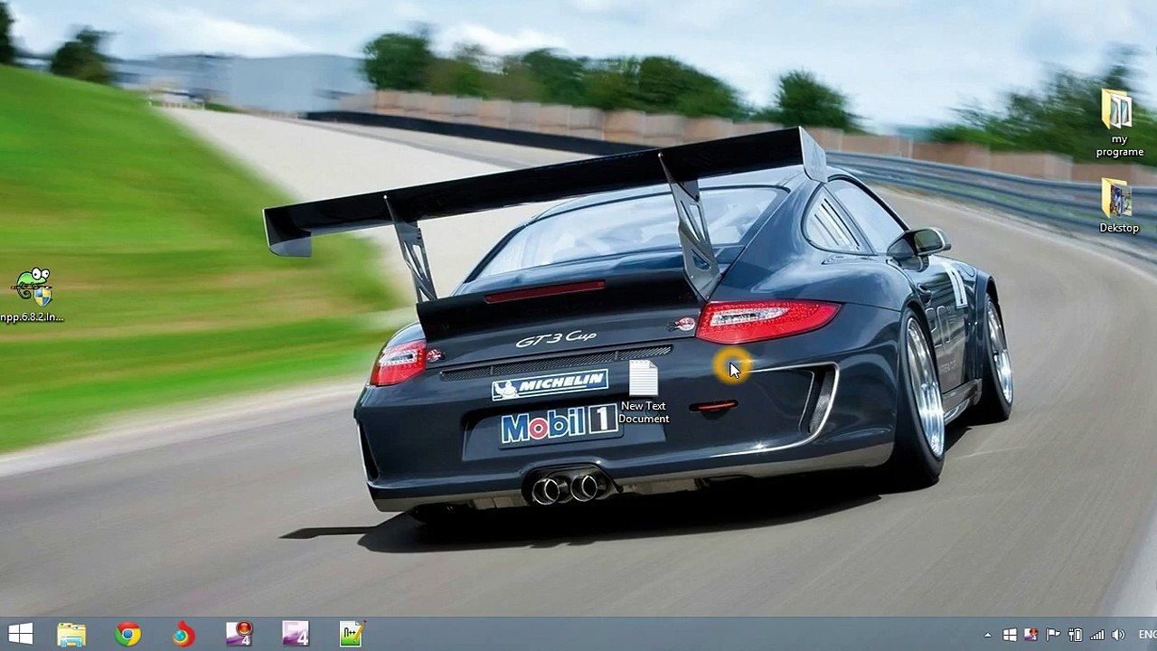This screenshot has height=651, width=1157.
Task: Launch Google Chrome from the taskbar
Action: pyautogui.click(x=127, y=635)
